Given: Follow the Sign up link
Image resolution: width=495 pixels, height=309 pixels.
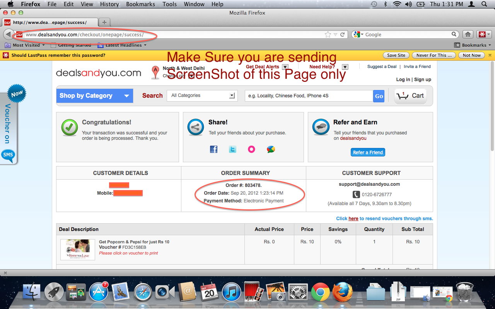Looking at the screenshot, I should [x=423, y=80].
